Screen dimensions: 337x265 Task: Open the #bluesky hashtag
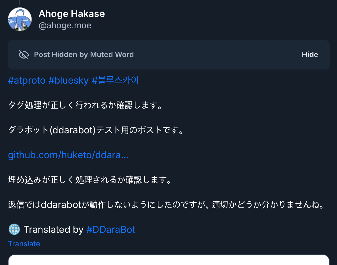pyautogui.click(x=69, y=81)
